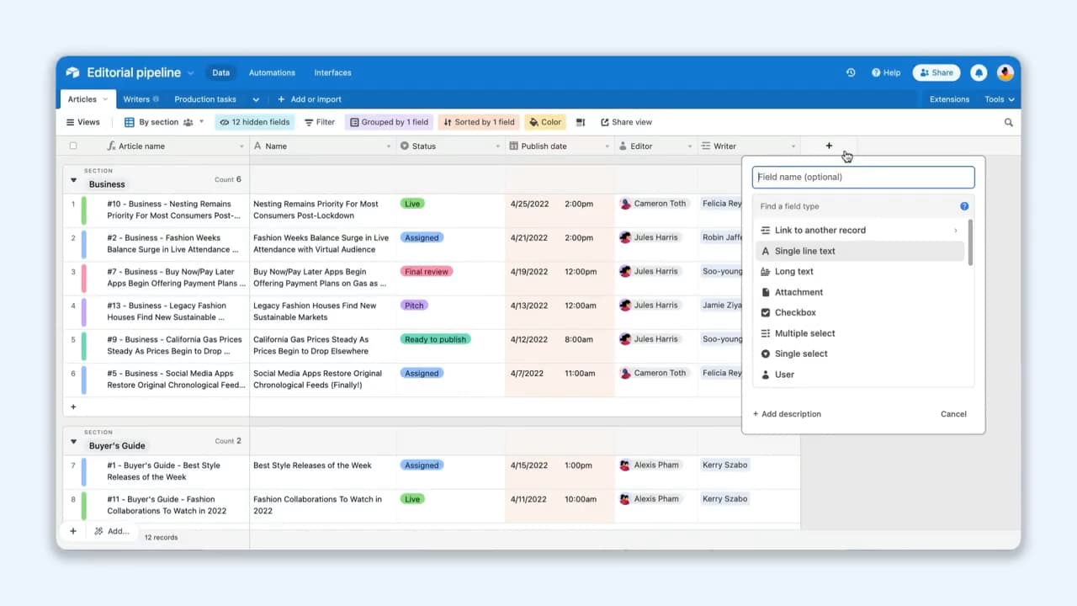Select the Data tab
This screenshot has height=606, width=1077.
tap(220, 72)
